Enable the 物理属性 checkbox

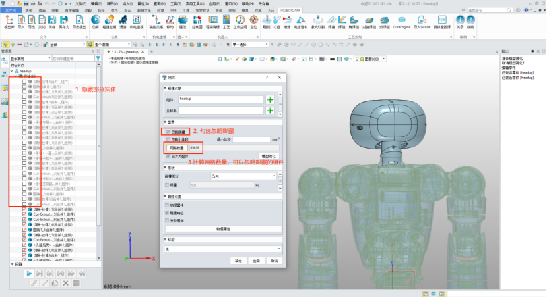[166, 205]
